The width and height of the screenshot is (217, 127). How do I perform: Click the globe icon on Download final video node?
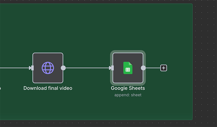click(x=48, y=68)
